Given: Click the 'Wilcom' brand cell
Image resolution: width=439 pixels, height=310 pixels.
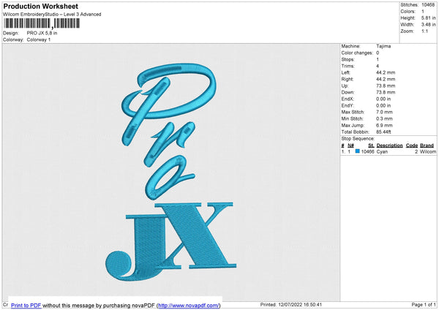Looking at the screenshot, I should pyautogui.click(x=428, y=151).
